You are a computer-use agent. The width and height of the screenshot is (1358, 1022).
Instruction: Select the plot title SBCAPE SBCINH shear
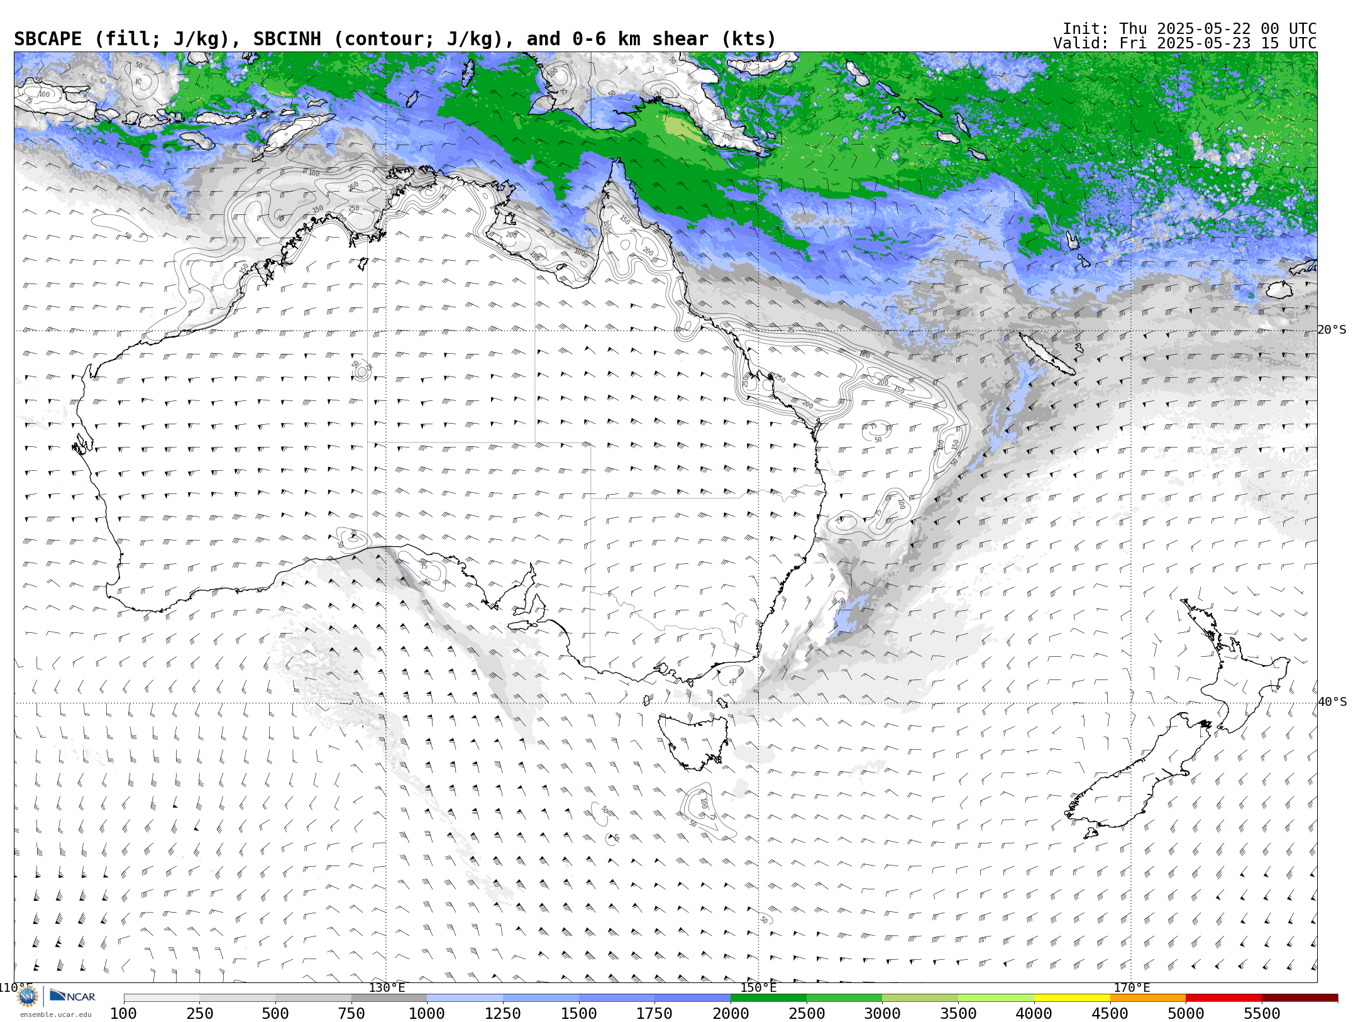pos(395,39)
